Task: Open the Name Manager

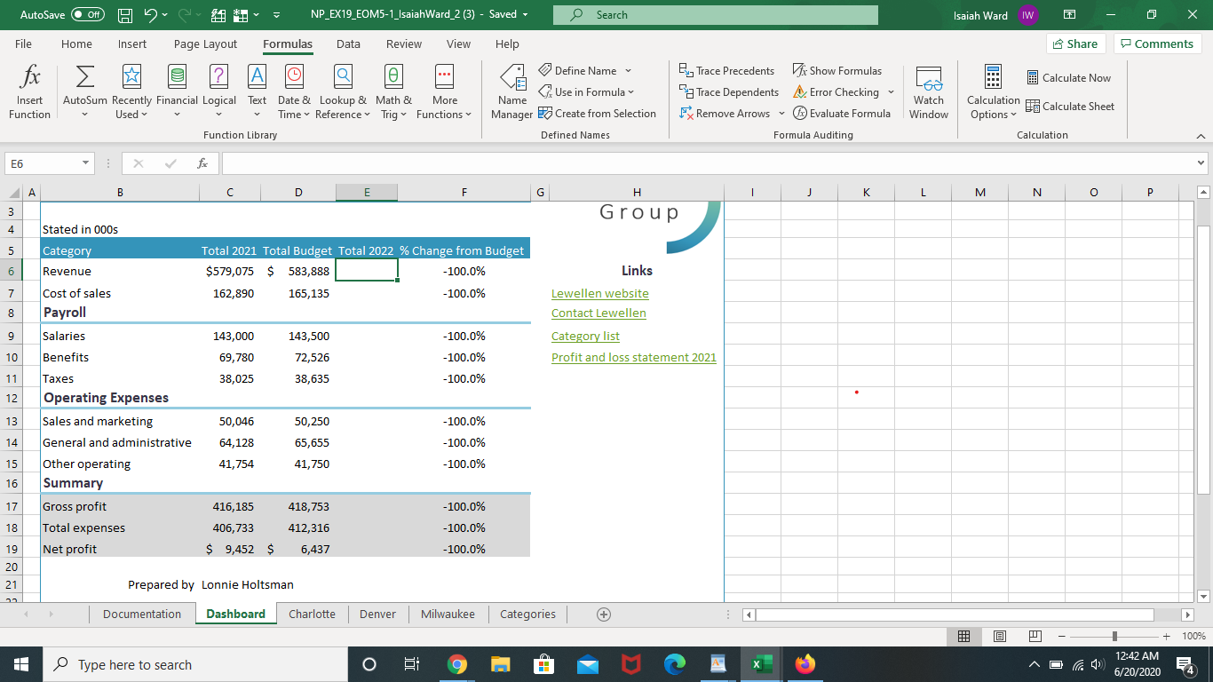Action: (512, 91)
